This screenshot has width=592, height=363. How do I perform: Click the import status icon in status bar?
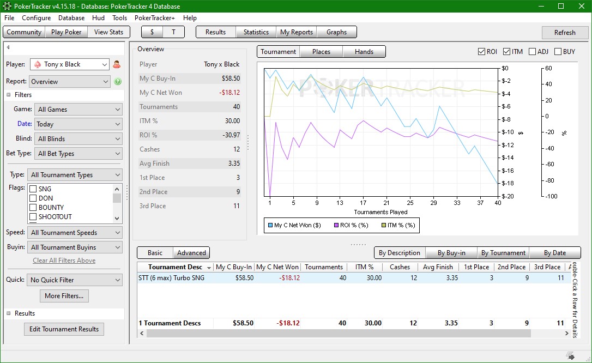(x=570, y=356)
